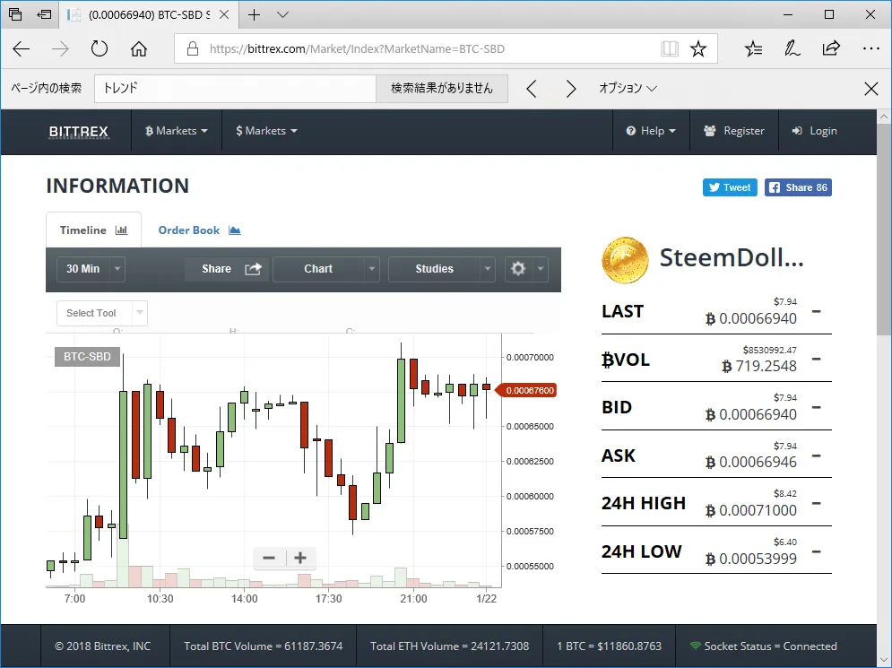Viewport: 892px width, 668px height.
Task: Open the Help menu
Action: pyautogui.click(x=651, y=131)
